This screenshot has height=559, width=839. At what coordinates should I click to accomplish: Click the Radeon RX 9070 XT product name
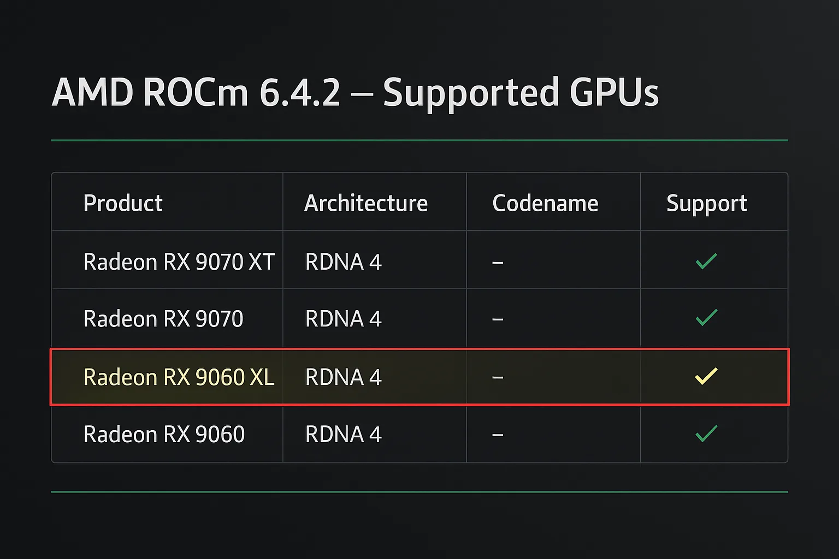point(179,262)
